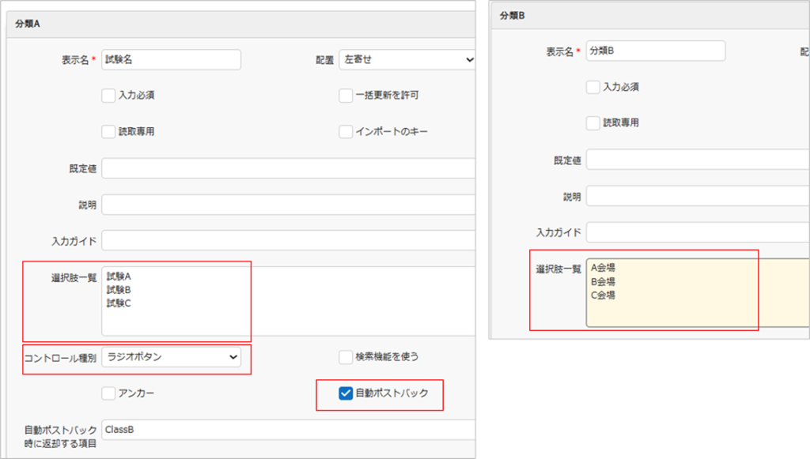Click the 選択肢一覧 textarea listing 試験A
Viewport: 810px width, 459px height.
coord(287,301)
